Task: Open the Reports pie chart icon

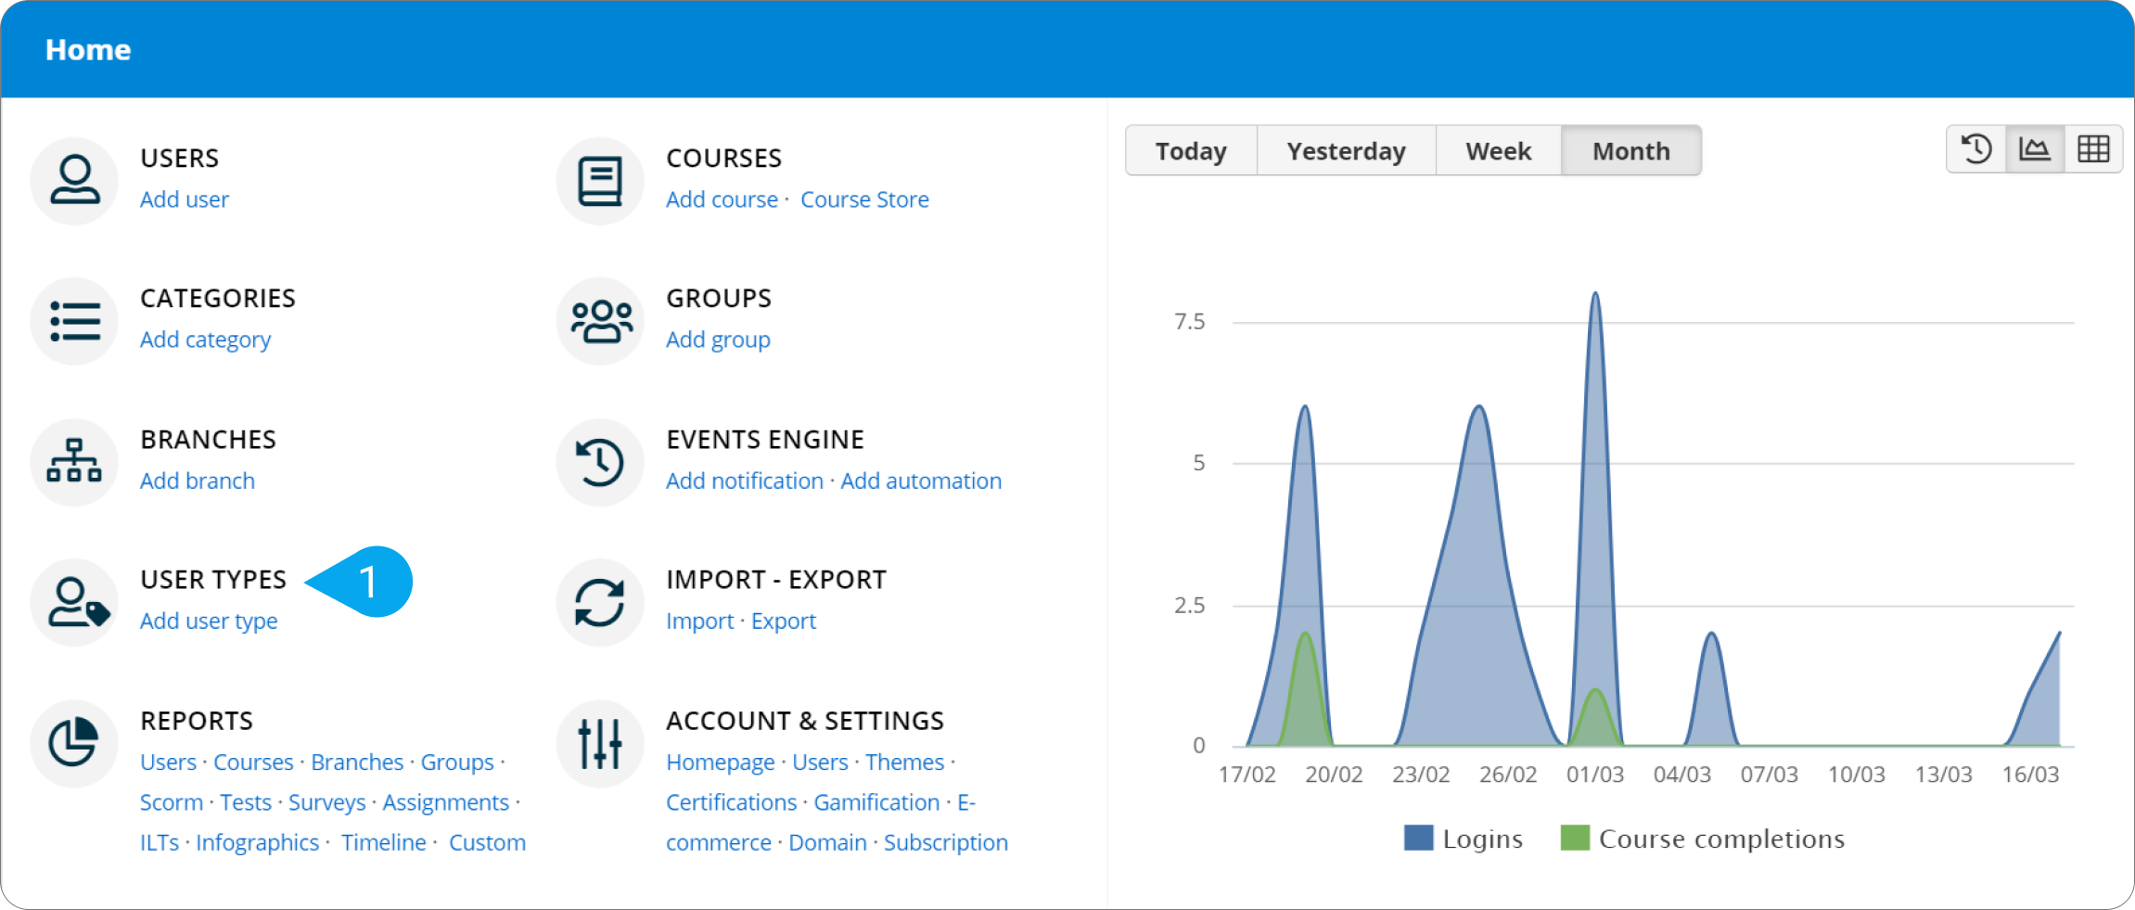Action: [x=74, y=743]
